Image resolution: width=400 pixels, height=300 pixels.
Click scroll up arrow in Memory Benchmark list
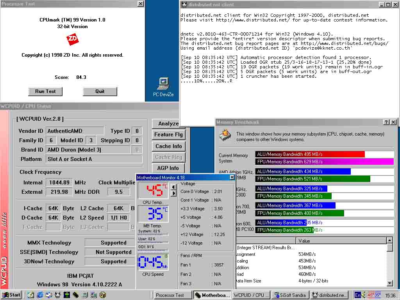click(389, 240)
